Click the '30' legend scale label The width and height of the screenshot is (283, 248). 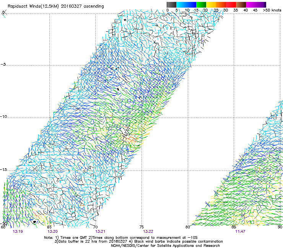(226, 10)
